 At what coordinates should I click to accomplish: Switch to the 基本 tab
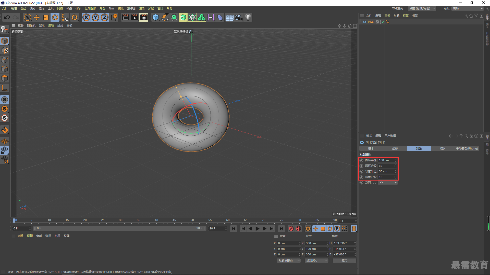[371, 148]
